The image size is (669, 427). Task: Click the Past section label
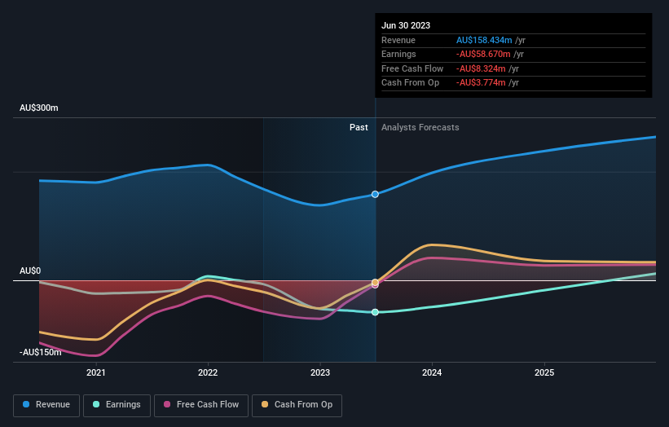point(359,128)
